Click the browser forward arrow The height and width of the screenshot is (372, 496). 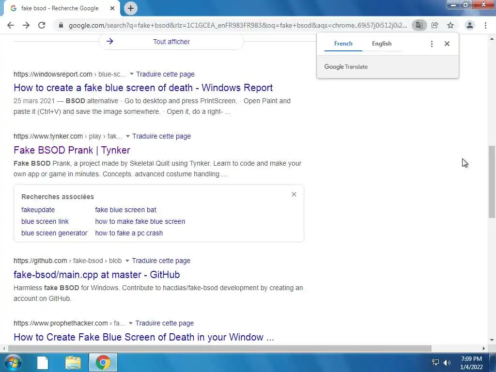click(x=26, y=25)
